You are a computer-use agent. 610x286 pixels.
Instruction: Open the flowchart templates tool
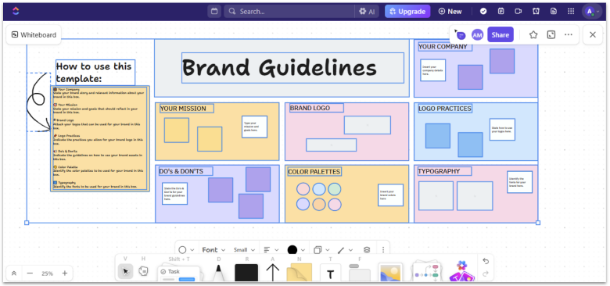coord(427,272)
